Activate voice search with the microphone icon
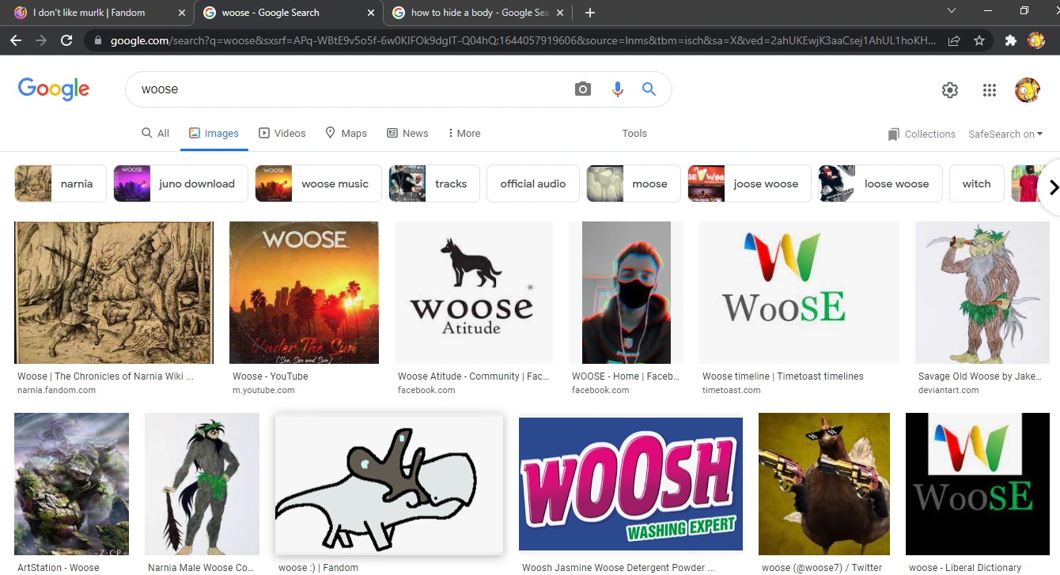This screenshot has height=575, width=1060. click(617, 89)
